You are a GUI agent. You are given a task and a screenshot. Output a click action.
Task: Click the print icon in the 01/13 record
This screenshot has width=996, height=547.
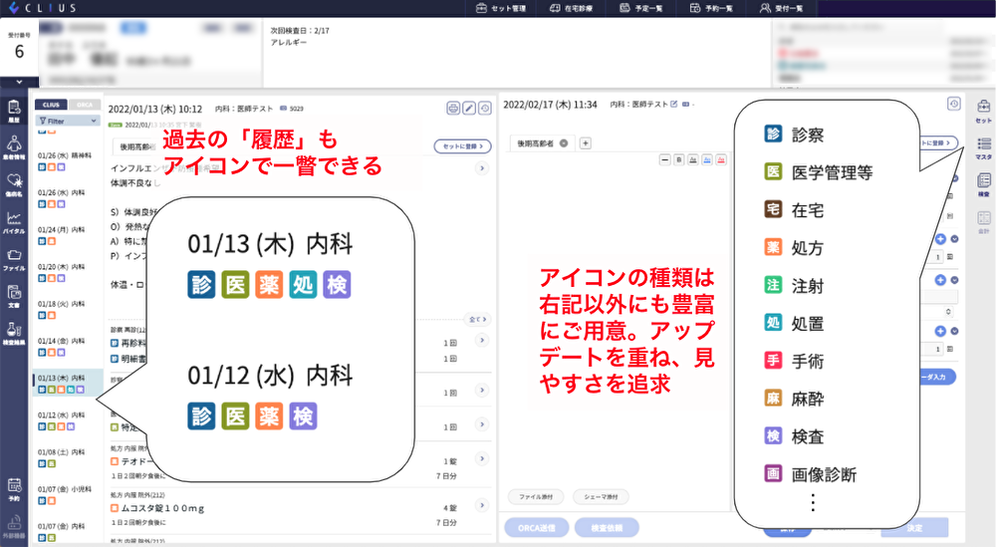pos(453,108)
